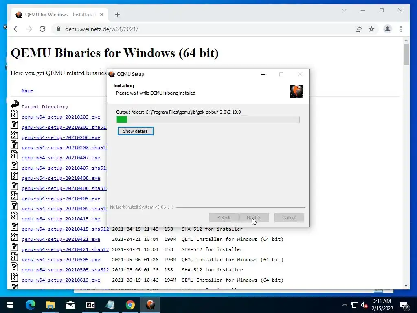Reload the QEMU download page
The width and height of the screenshot is (417, 313).
click(x=42, y=29)
